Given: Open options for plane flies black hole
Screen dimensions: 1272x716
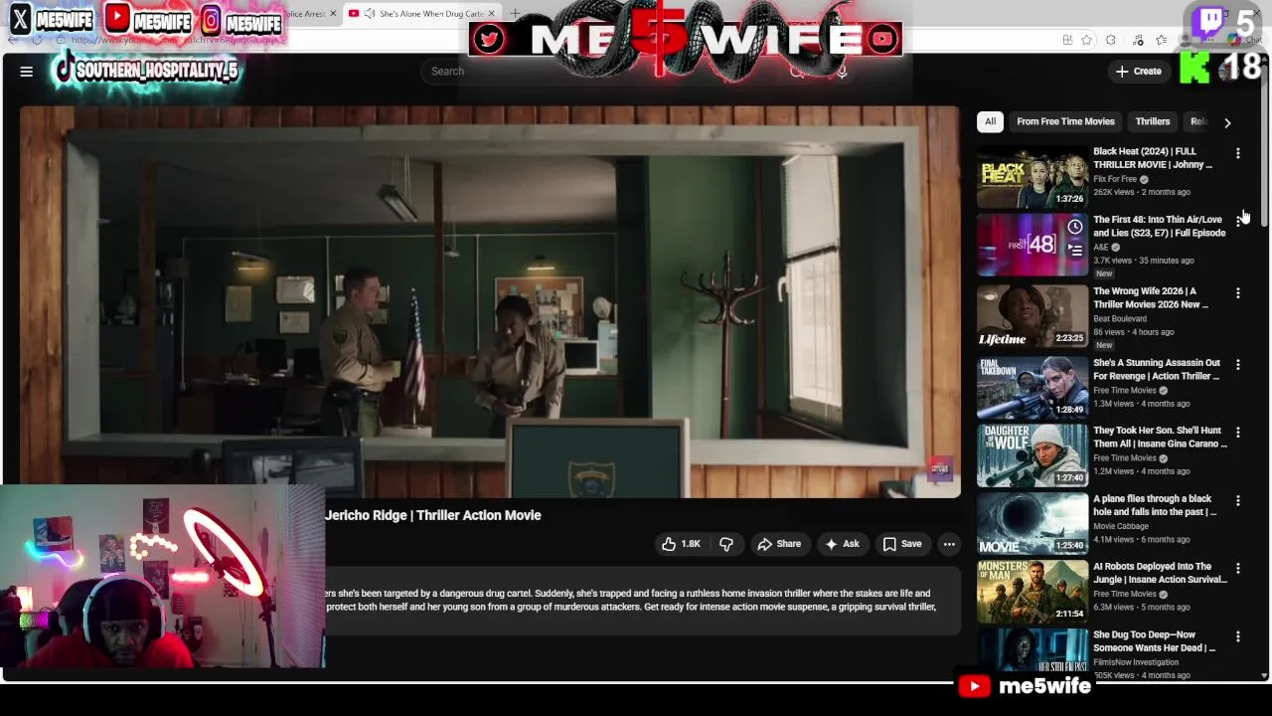Looking at the screenshot, I should [1238, 500].
